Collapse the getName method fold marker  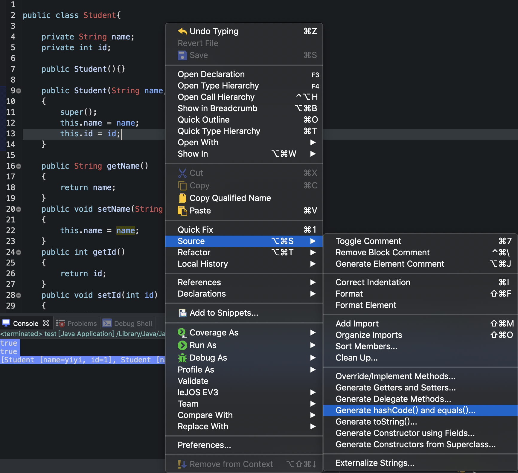18,166
